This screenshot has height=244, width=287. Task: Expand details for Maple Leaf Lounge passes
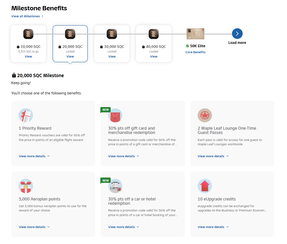point(213,156)
